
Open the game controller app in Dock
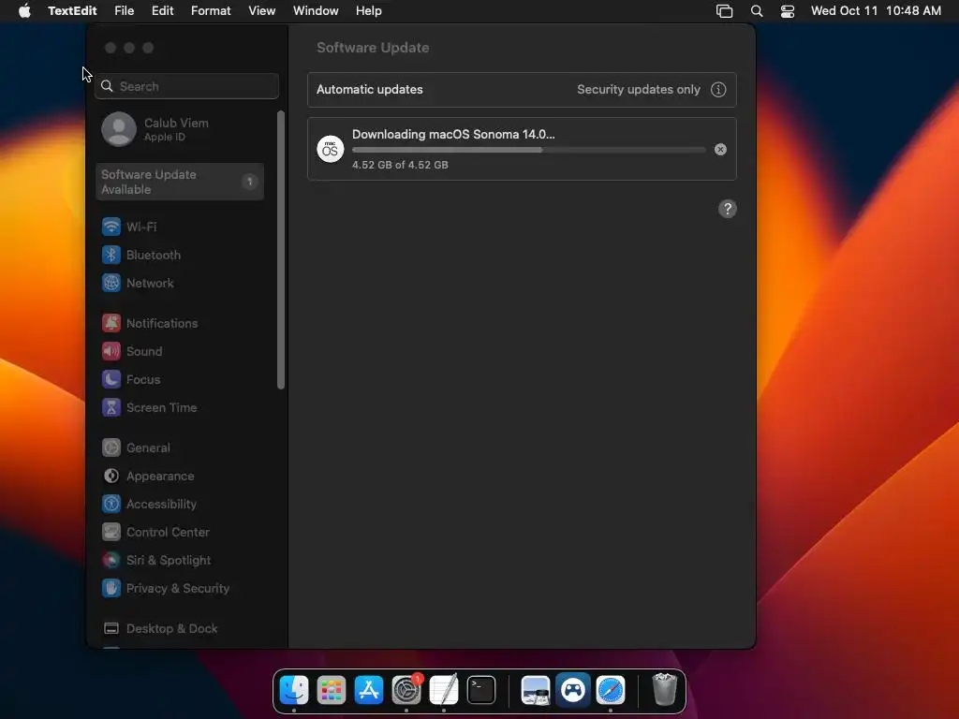pyautogui.click(x=573, y=690)
